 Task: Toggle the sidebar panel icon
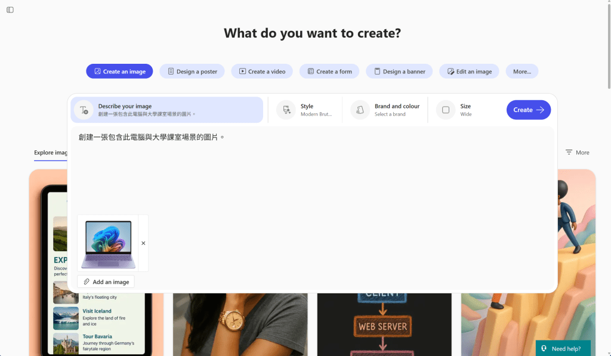10,10
